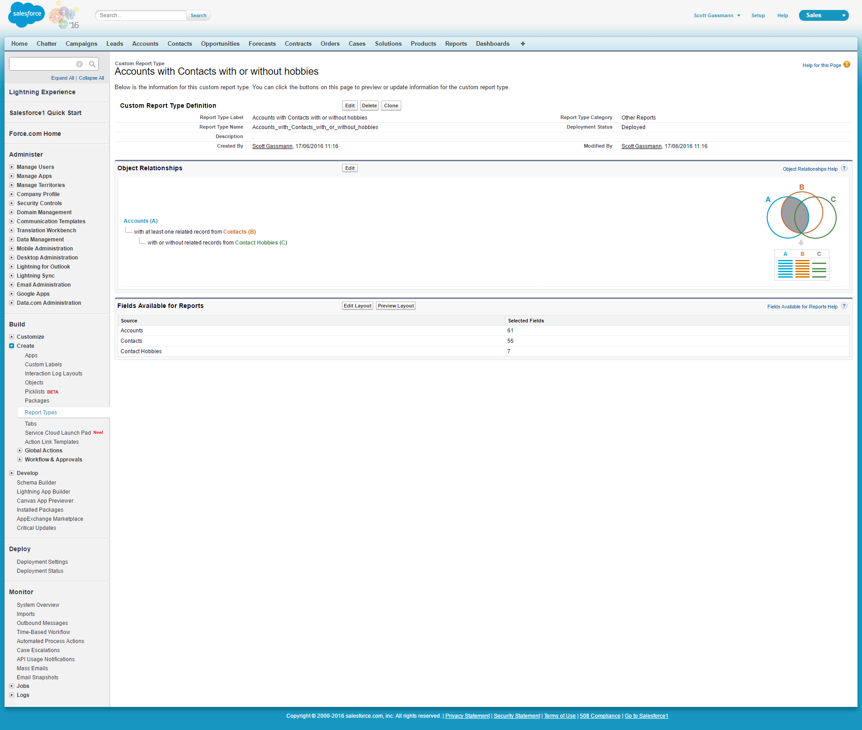The height and width of the screenshot is (730, 862).
Task: Click into the top global search field
Action: [140, 15]
